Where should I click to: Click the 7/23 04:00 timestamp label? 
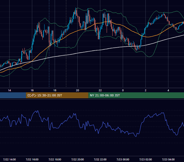[x=168, y=159]
